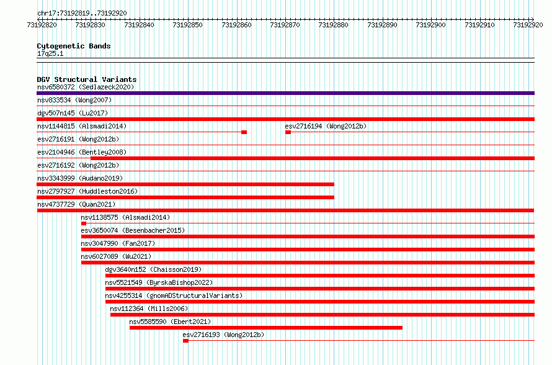552x365 pixels.
Task: Click ruler position 73192910
Action: coord(479,25)
